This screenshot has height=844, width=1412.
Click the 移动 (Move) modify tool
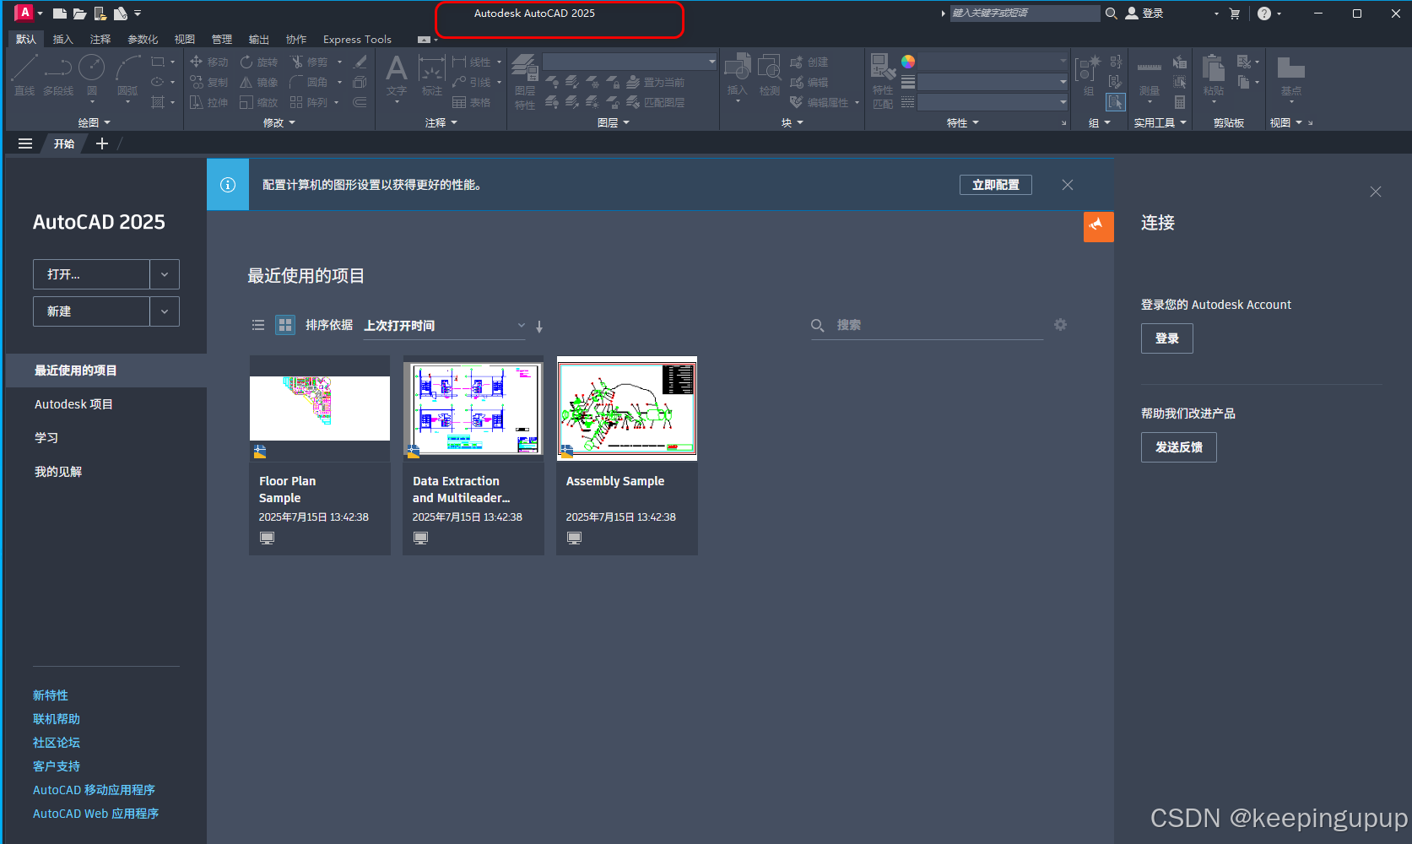coord(208,61)
